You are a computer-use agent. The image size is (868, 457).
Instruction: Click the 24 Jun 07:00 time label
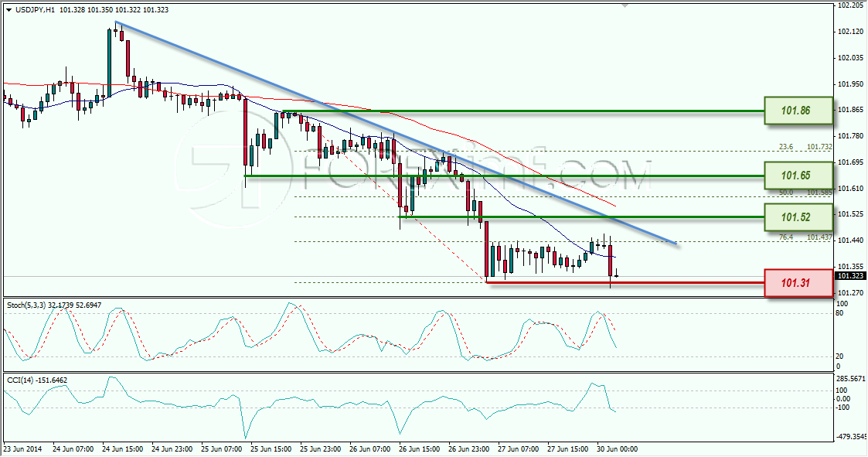(73, 448)
